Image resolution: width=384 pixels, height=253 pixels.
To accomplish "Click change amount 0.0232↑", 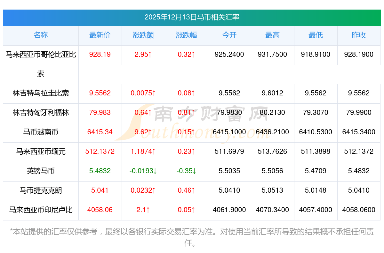I will pos(143,190).
